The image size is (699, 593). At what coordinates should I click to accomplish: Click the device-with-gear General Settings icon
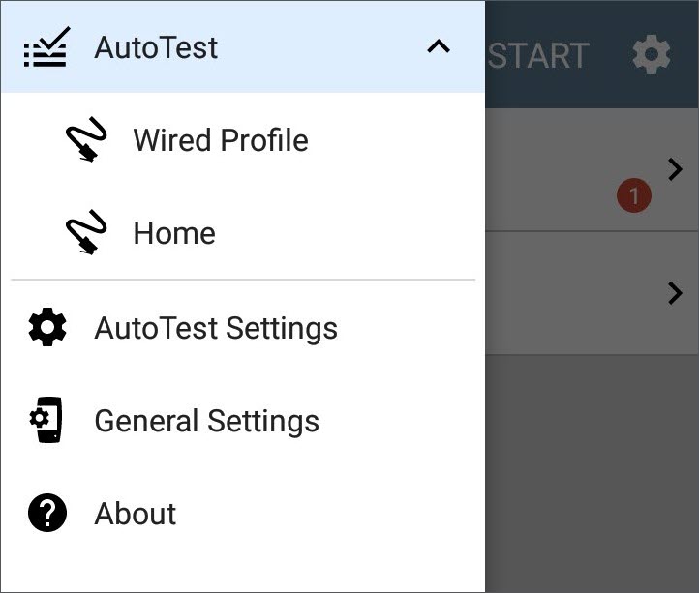(x=46, y=420)
